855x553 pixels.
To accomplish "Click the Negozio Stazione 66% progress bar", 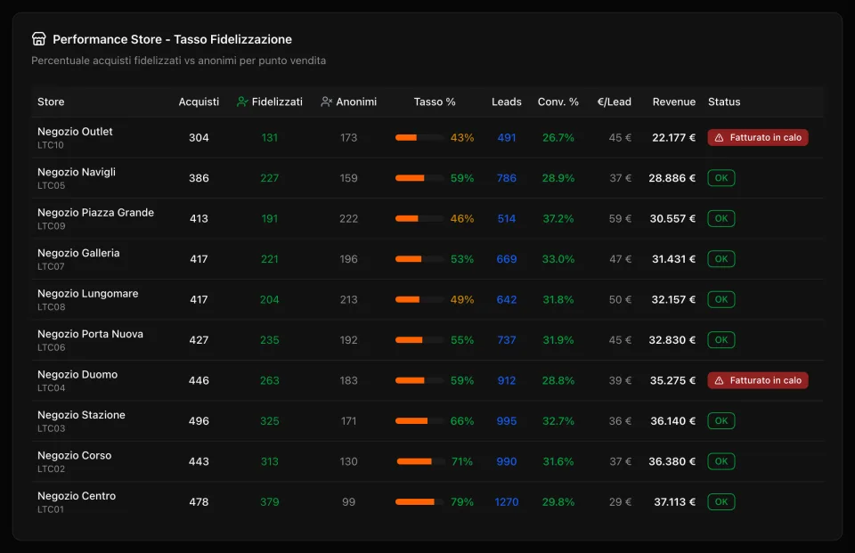I will click(x=419, y=421).
